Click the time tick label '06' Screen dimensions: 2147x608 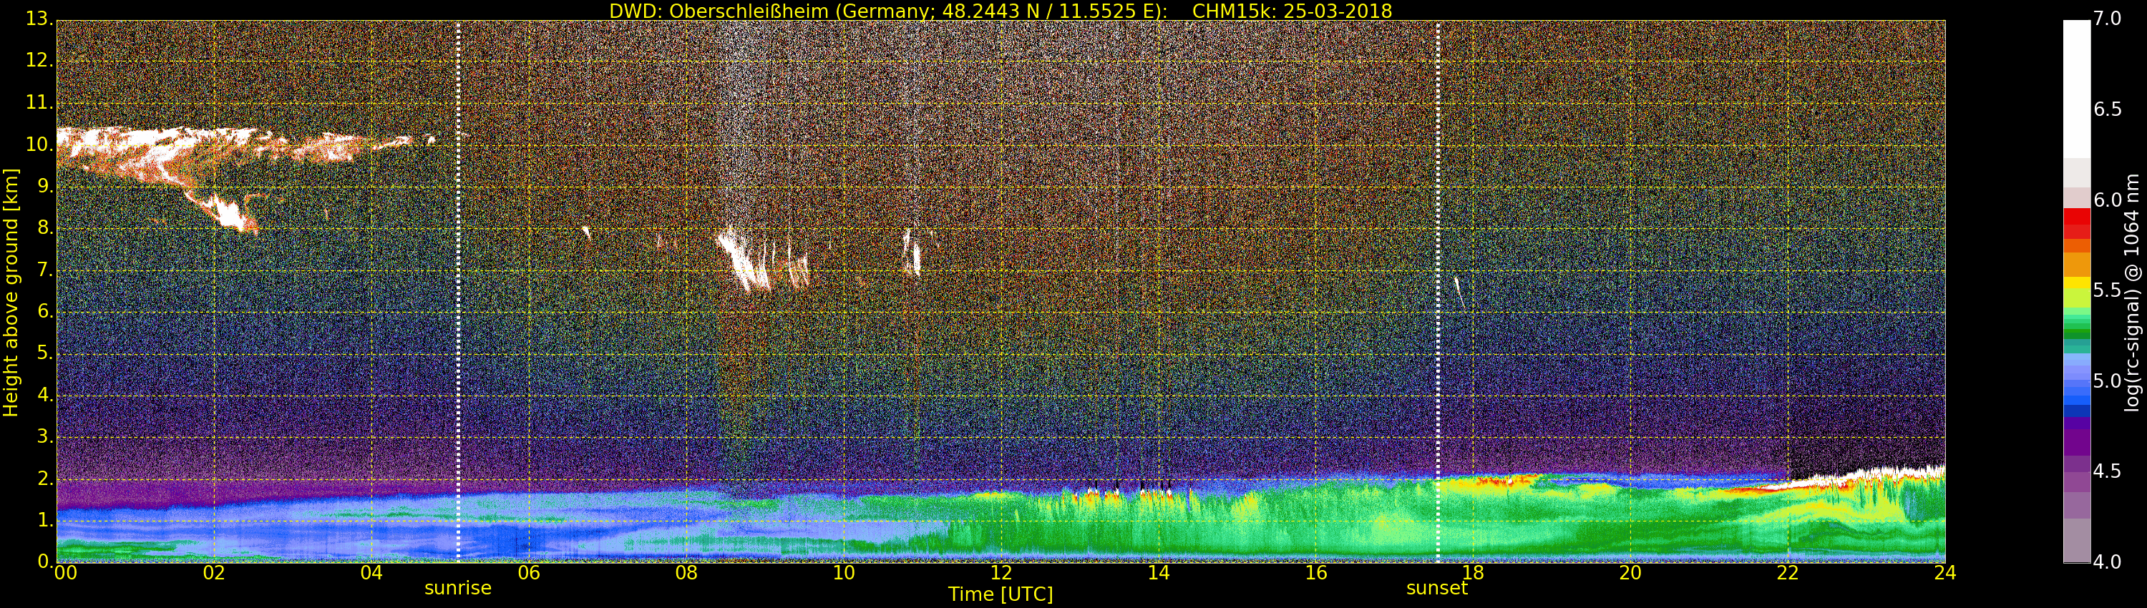pos(530,573)
